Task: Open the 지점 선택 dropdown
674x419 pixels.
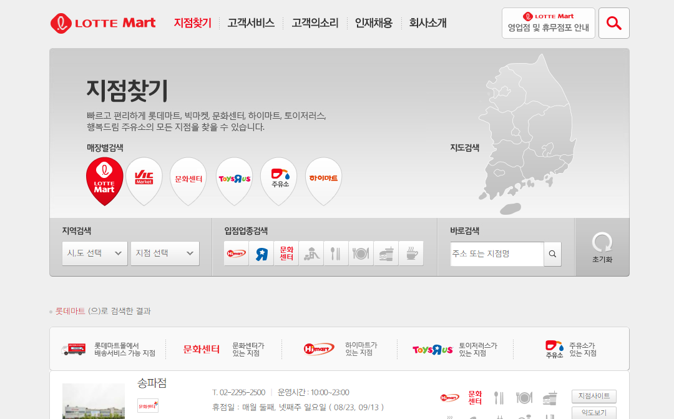Action: 165,254
